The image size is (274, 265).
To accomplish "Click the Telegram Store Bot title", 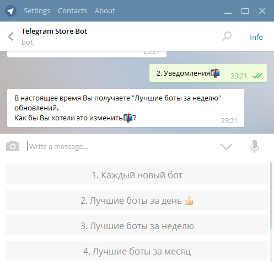I will pyautogui.click(x=54, y=31).
